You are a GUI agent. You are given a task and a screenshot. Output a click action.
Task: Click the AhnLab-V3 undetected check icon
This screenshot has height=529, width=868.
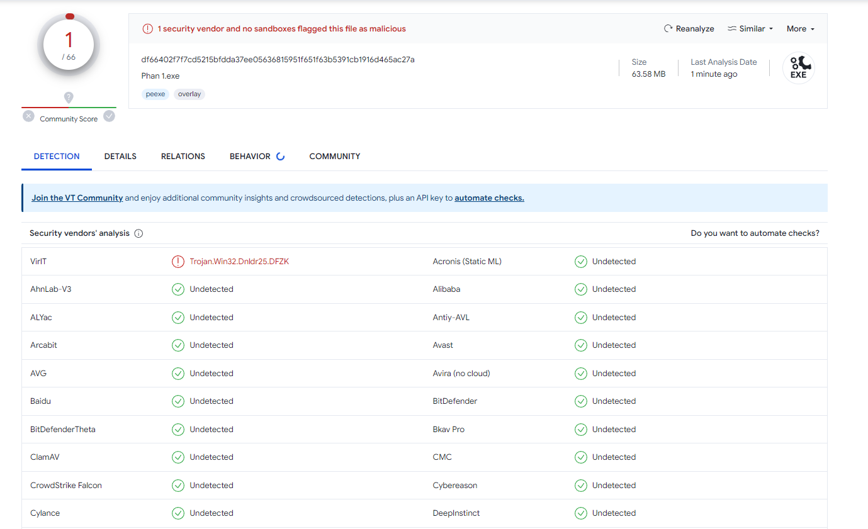pyautogui.click(x=178, y=289)
